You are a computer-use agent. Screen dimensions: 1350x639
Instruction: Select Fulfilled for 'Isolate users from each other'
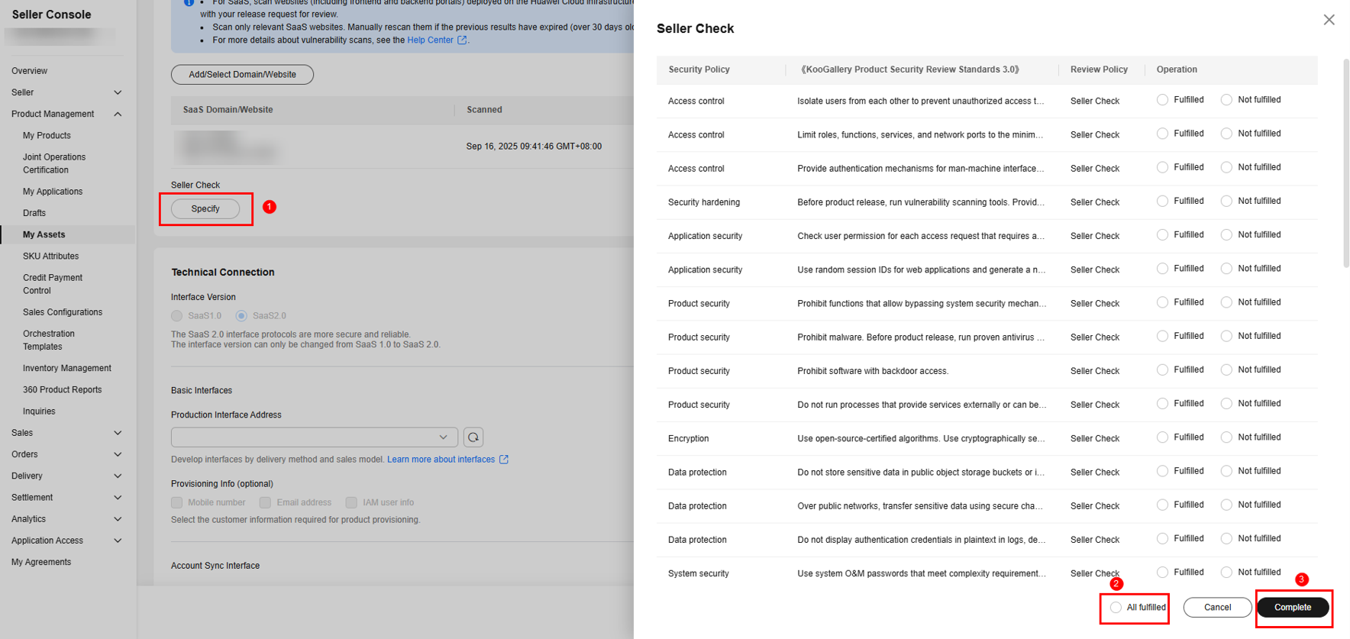click(x=1162, y=100)
